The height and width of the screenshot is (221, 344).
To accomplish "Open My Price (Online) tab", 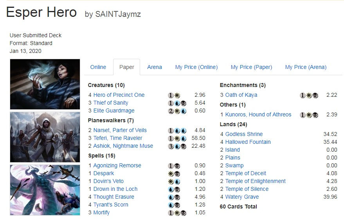I will tap(196, 67).
